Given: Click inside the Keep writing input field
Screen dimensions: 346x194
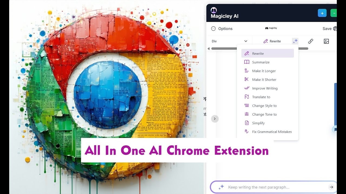Looking at the screenshot, I should point(270,187).
